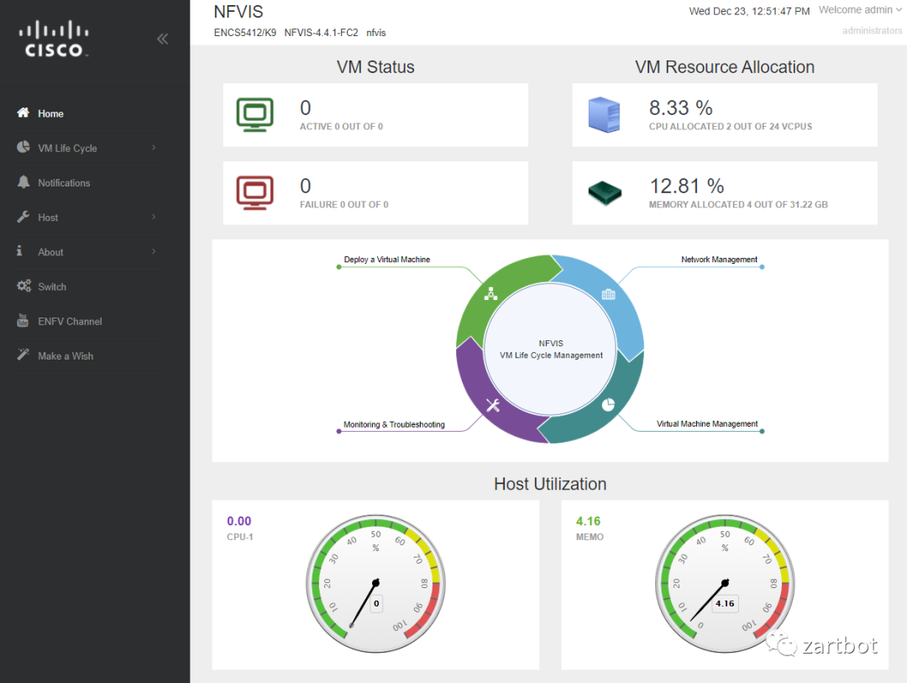Click the ENFV Channel YouTube icon
The width and height of the screenshot is (907, 683).
23,320
